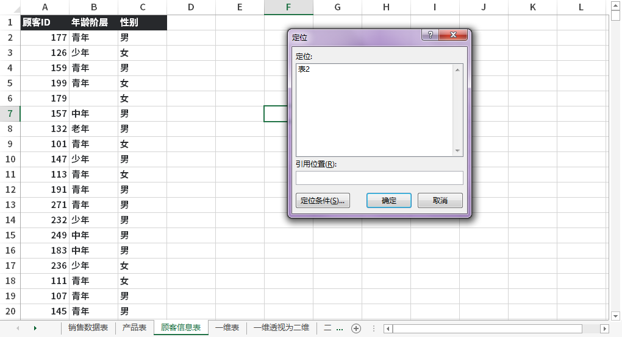Switch to the 销售数据表 sheet tab

tap(88, 327)
